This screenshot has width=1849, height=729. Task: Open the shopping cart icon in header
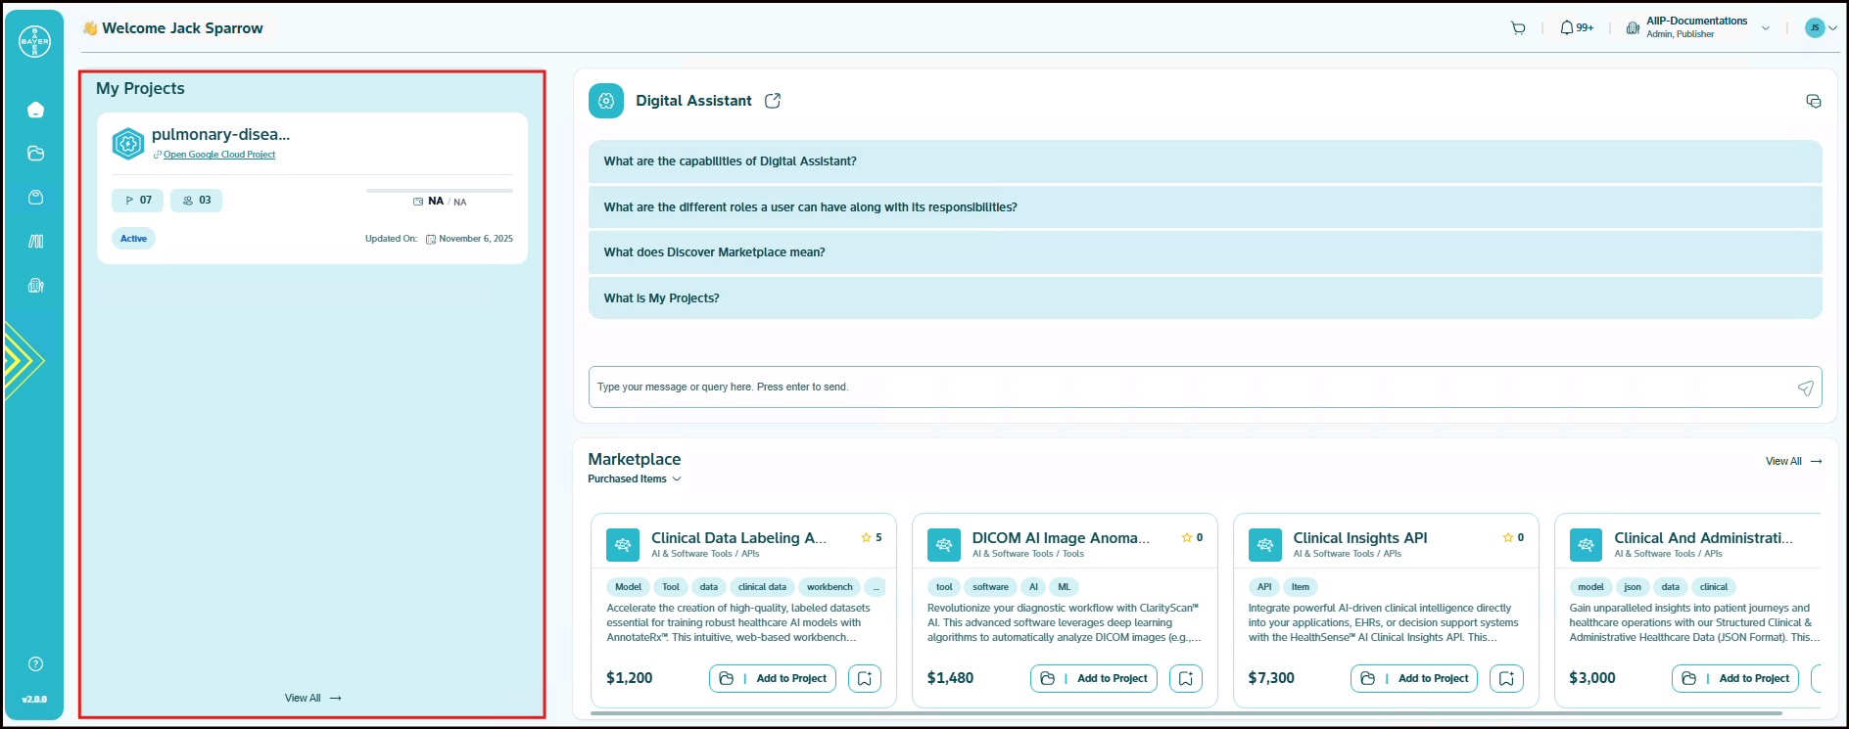click(x=1518, y=28)
